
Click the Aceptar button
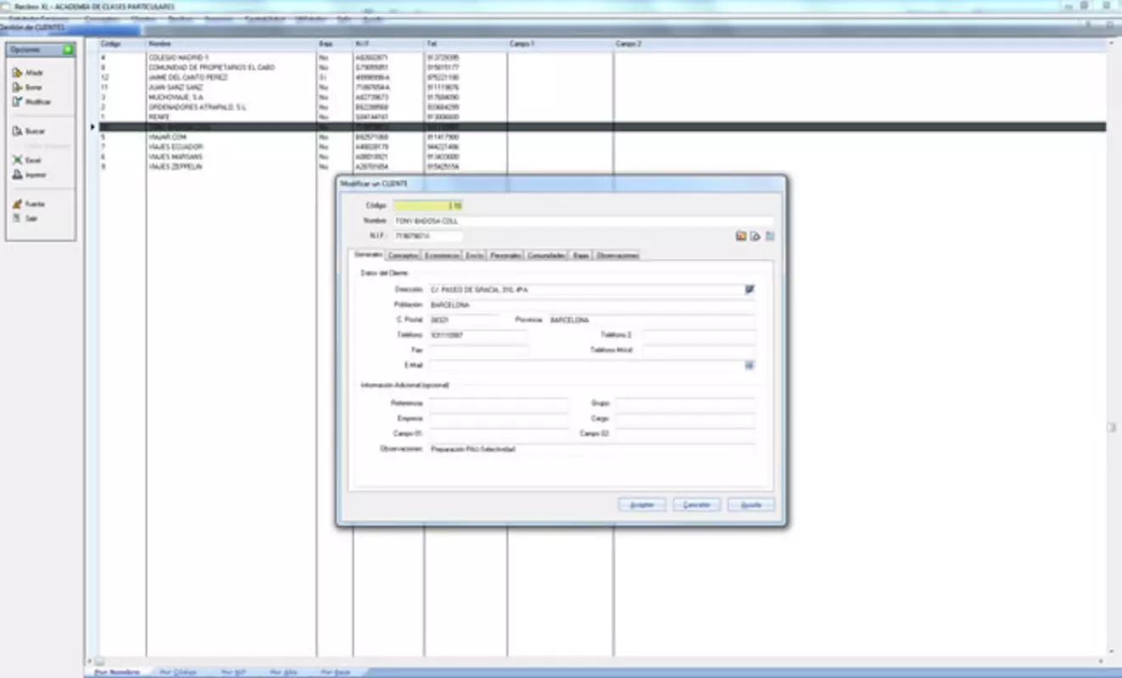[642, 504]
